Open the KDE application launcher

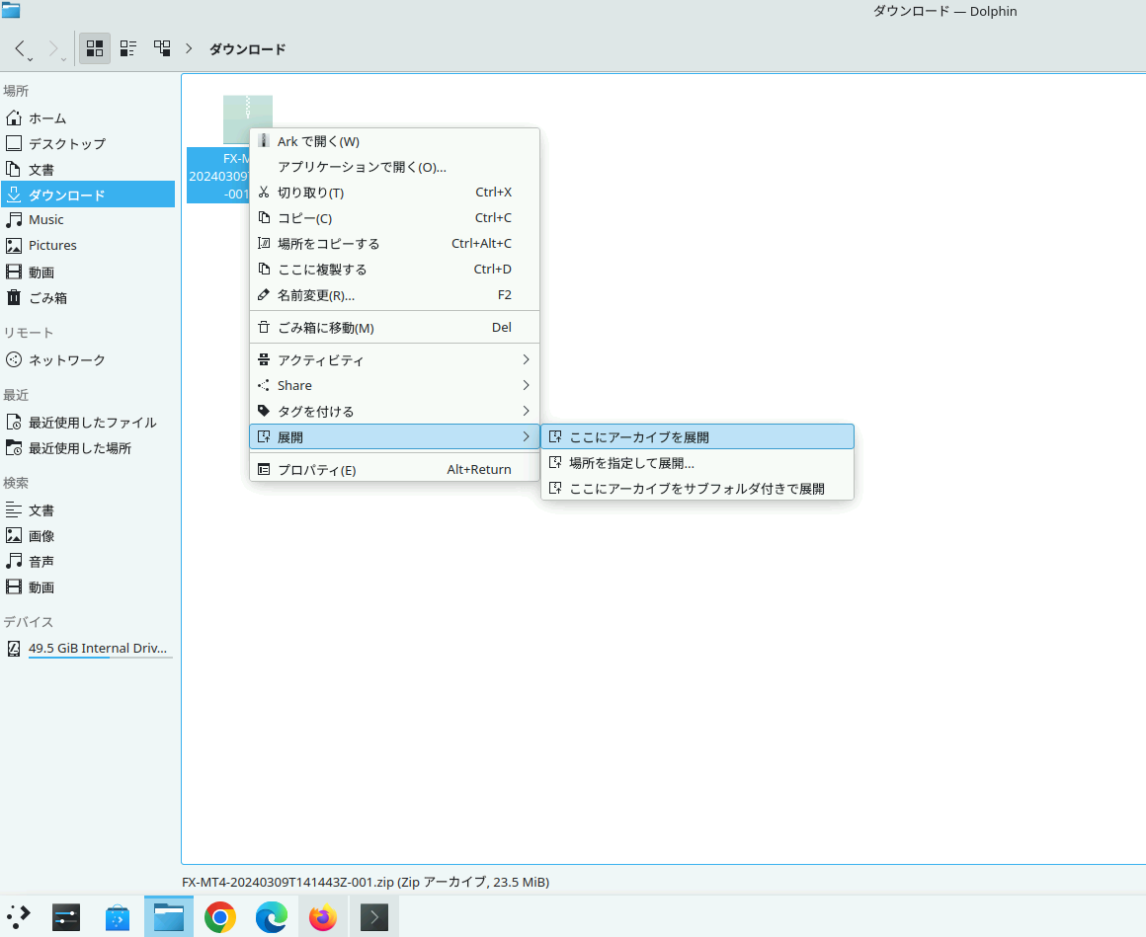(18, 916)
